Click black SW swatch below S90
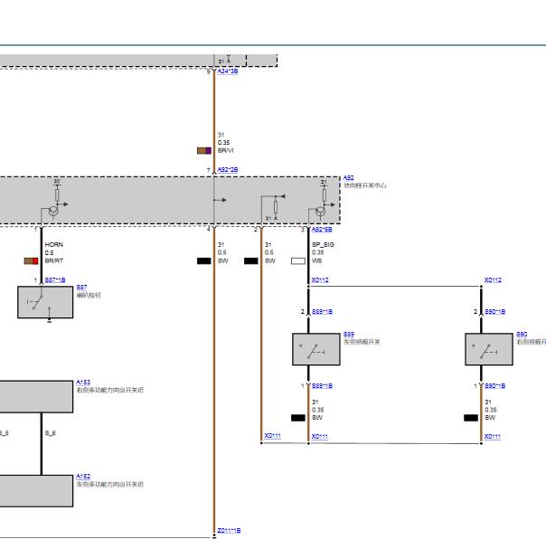The image size is (546, 549). (471, 418)
